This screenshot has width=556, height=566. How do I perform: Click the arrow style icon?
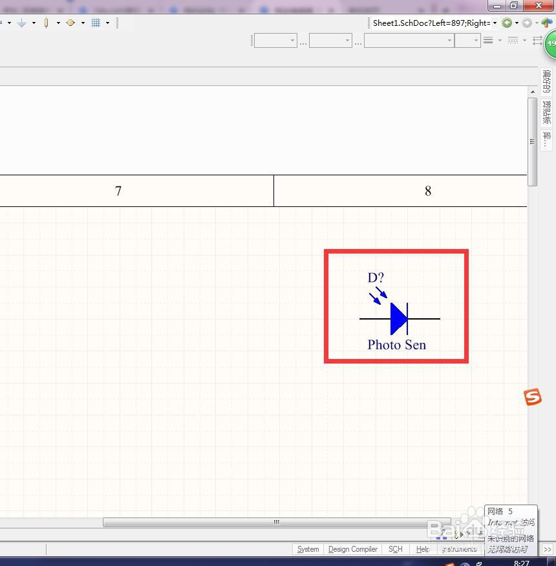(x=538, y=40)
